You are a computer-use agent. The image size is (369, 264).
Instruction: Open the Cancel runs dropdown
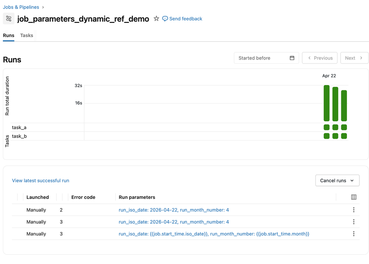(337, 180)
